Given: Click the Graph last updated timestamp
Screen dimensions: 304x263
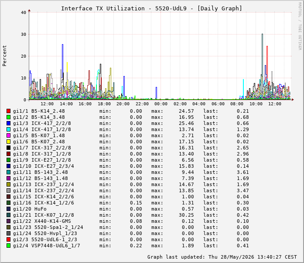Looking at the screenshot, I should point(222,257).
